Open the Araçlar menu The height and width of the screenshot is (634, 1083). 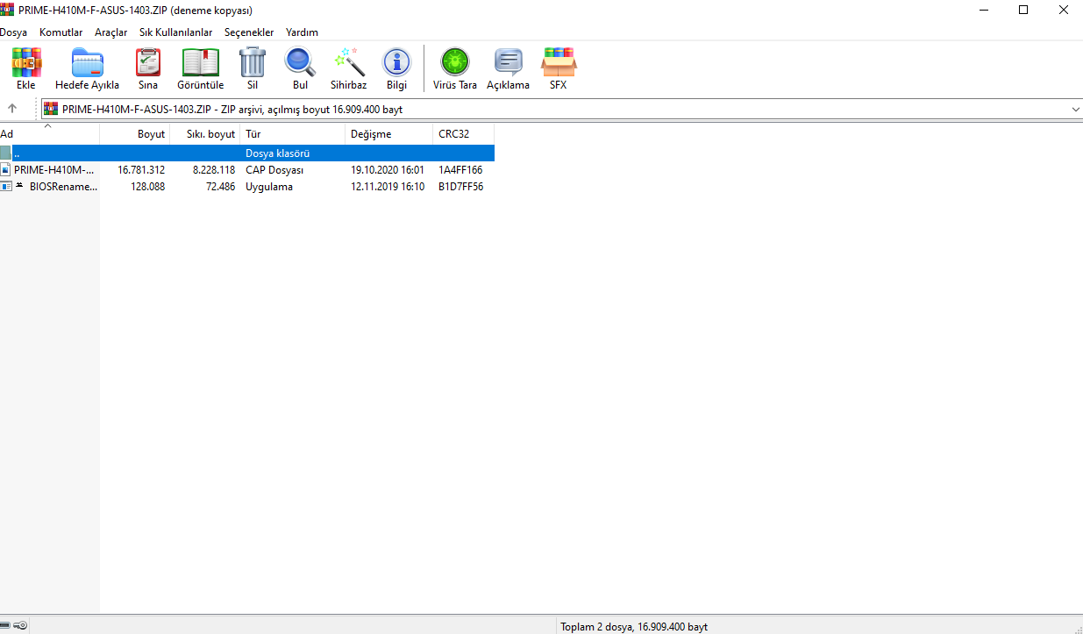(110, 32)
